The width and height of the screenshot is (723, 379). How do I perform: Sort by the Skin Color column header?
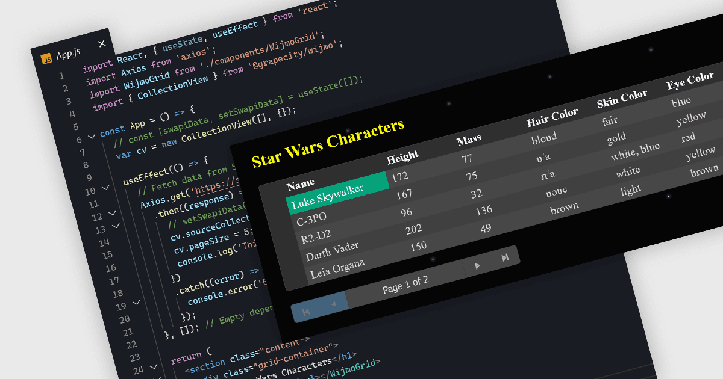(x=622, y=99)
